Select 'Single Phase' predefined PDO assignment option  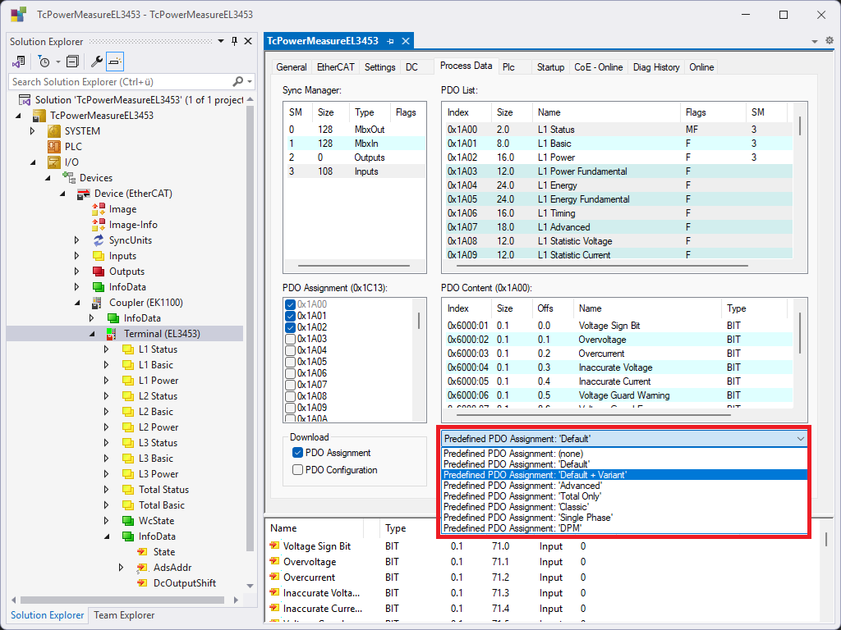click(528, 518)
